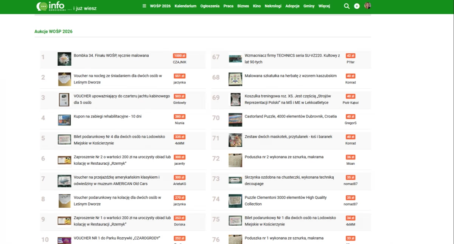The width and height of the screenshot is (454, 244).
Task: Open VOUCHER NR 1 Parku Rozrywki CZAROGRODY
Action: pos(117,238)
